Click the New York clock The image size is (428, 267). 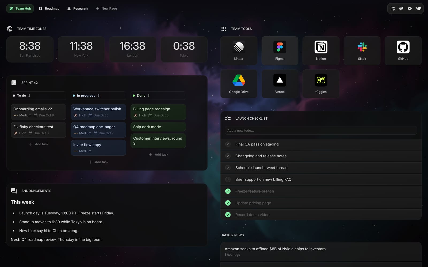pyautogui.click(x=81, y=49)
